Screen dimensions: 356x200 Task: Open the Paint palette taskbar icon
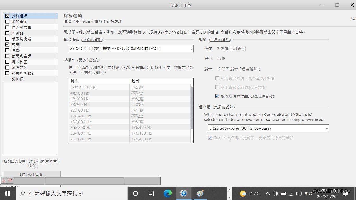200,193
